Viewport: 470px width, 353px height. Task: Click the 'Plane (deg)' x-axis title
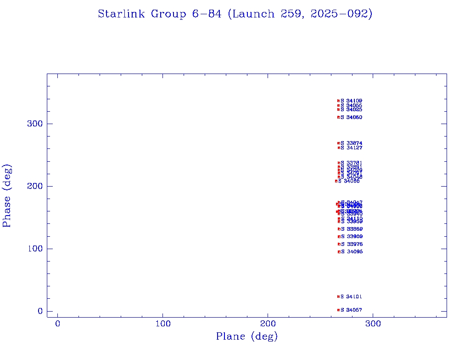[x=247, y=336]
